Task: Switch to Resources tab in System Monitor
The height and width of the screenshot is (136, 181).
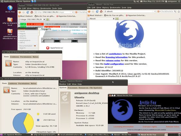Action: [x=83, y=88]
